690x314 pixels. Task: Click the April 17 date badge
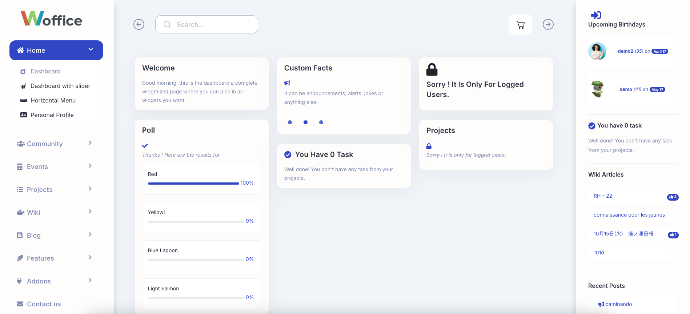tap(660, 51)
